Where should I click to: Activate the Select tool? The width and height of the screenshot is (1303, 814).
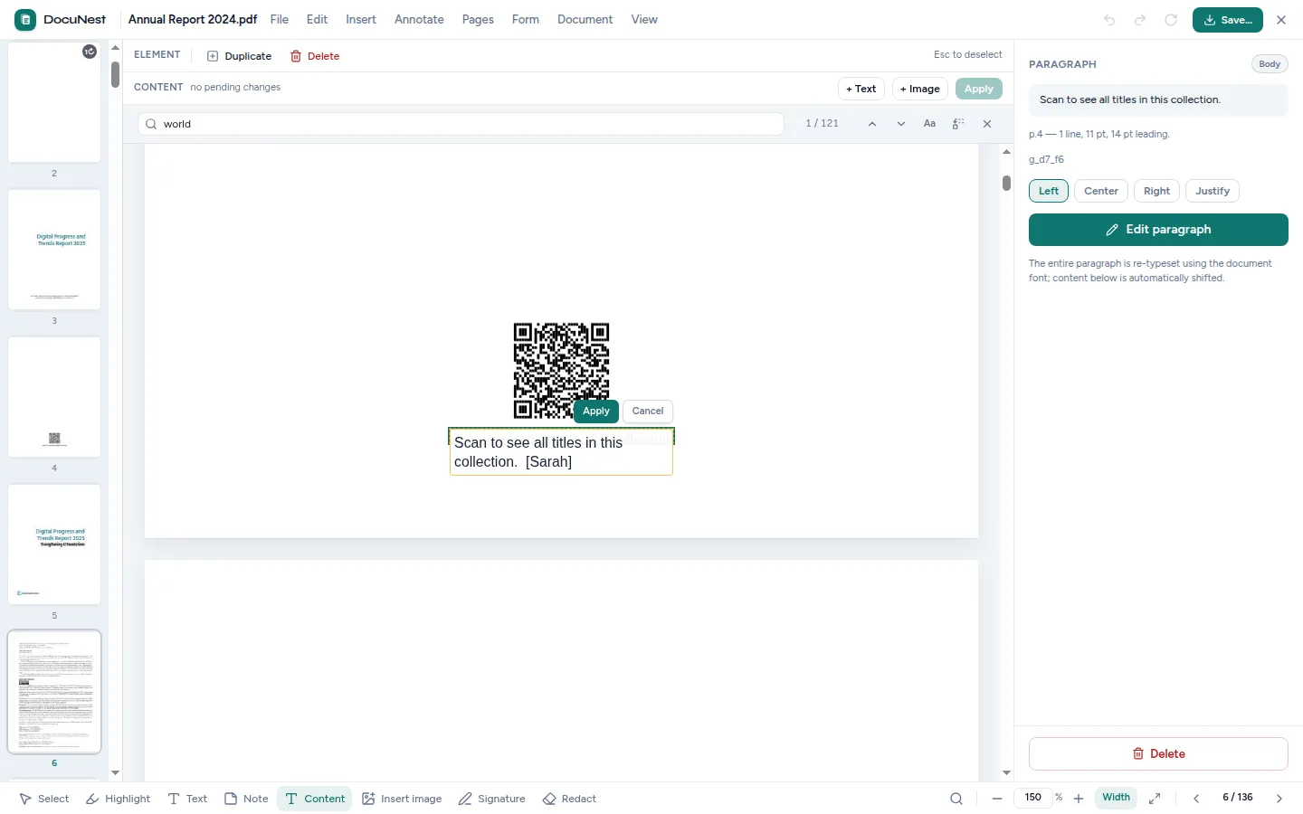point(44,799)
